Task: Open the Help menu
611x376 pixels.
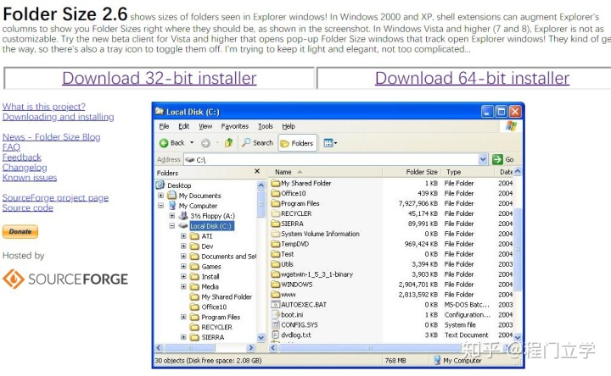Action: 289,126
